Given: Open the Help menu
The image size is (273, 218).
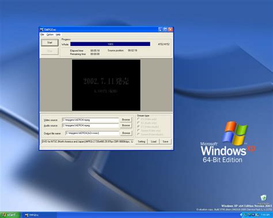Looking at the screenshot, I should click(x=58, y=35).
